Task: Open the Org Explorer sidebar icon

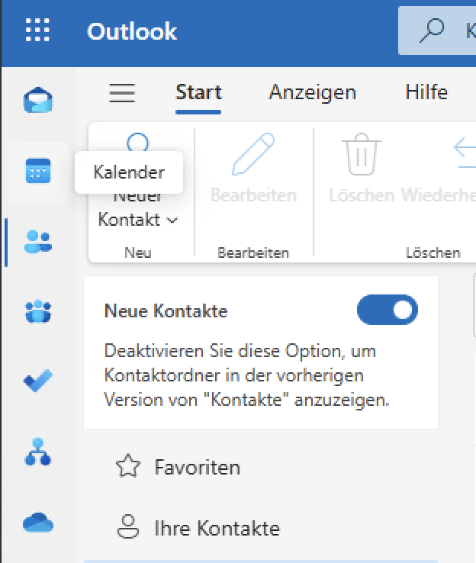Action: point(38,452)
